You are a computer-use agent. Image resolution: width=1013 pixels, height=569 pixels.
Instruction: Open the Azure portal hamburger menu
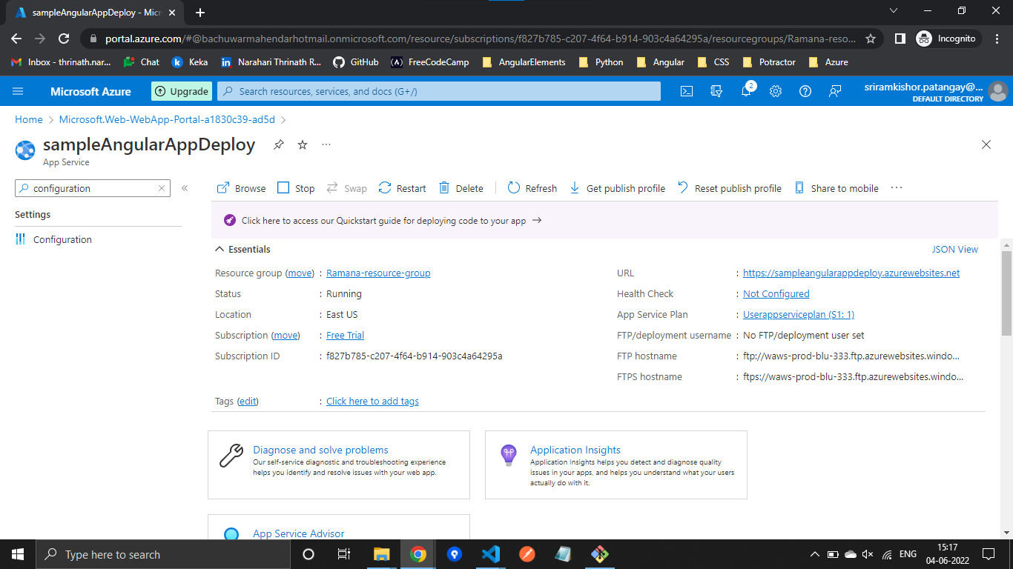tap(19, 91)
